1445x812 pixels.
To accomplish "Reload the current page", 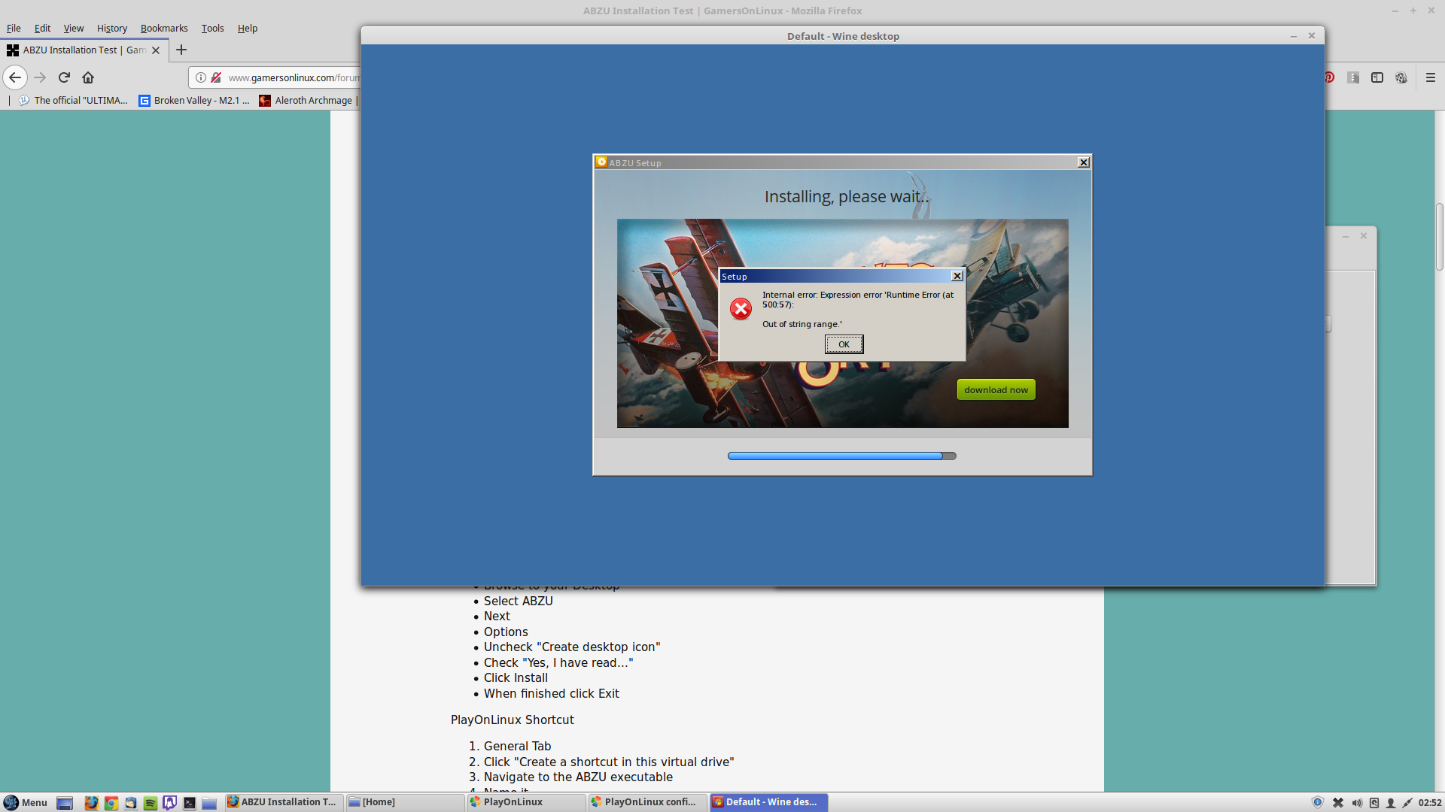I will (x=64, y=77).
